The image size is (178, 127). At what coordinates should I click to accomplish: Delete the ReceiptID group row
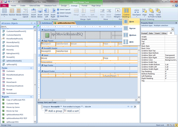[x=135, y=107]
